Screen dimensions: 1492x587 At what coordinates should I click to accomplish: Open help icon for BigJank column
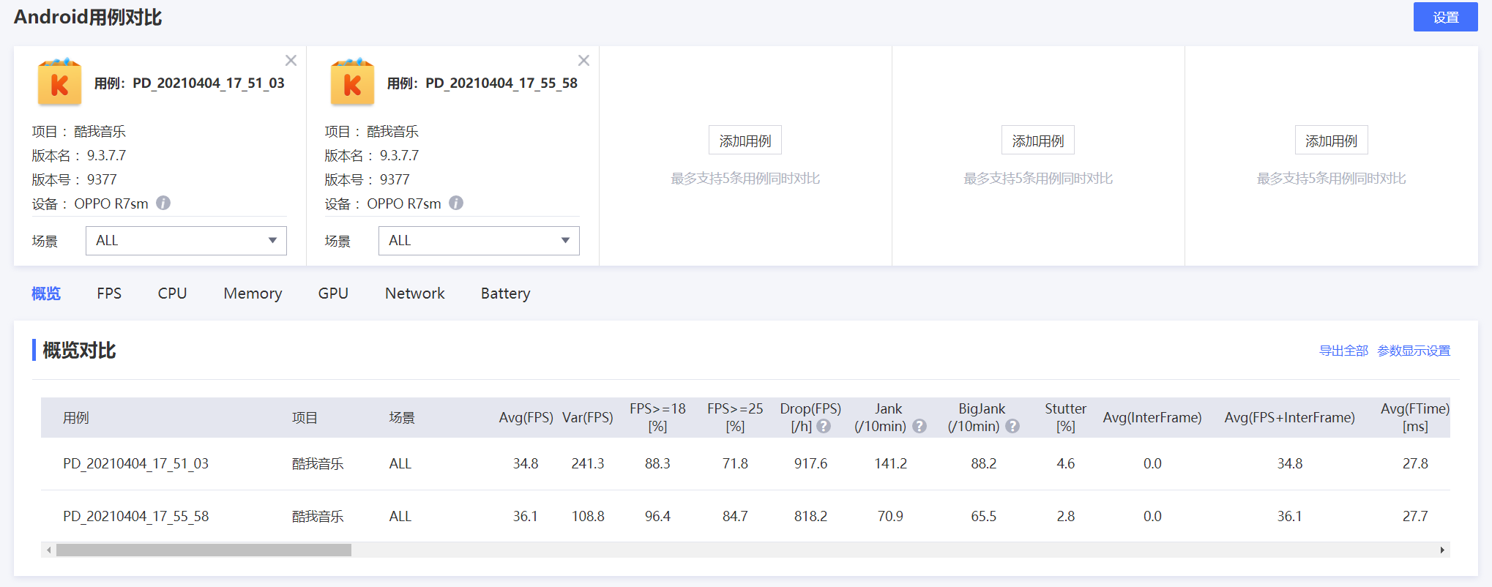[x=1012, y=426]
